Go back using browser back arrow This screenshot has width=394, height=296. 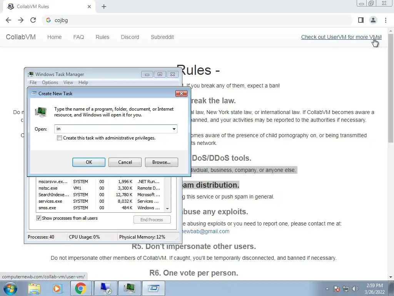click(8, 20)
